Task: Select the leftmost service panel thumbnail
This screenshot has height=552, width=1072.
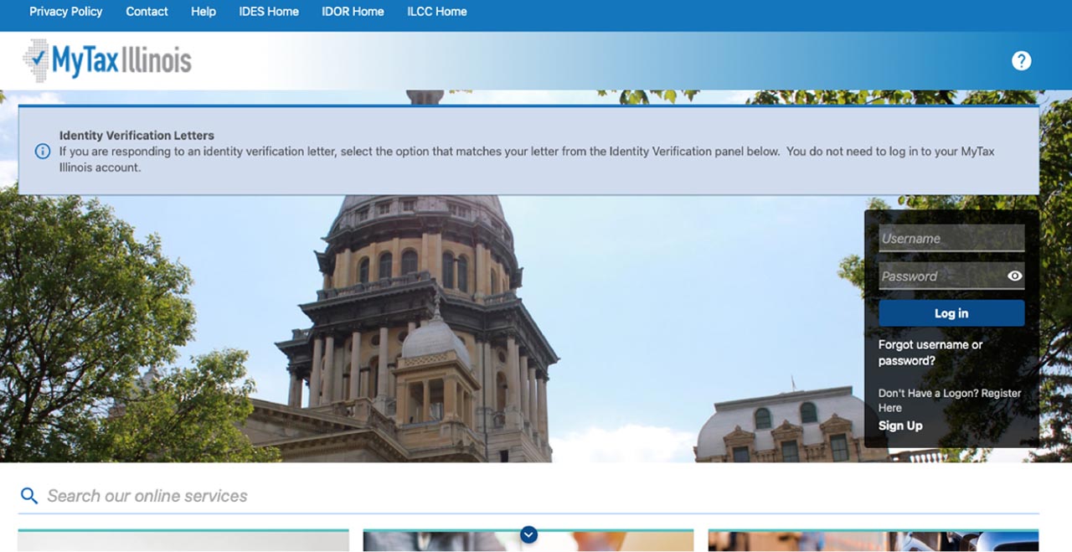Action: pyautogui.click(x=183, y=541)
